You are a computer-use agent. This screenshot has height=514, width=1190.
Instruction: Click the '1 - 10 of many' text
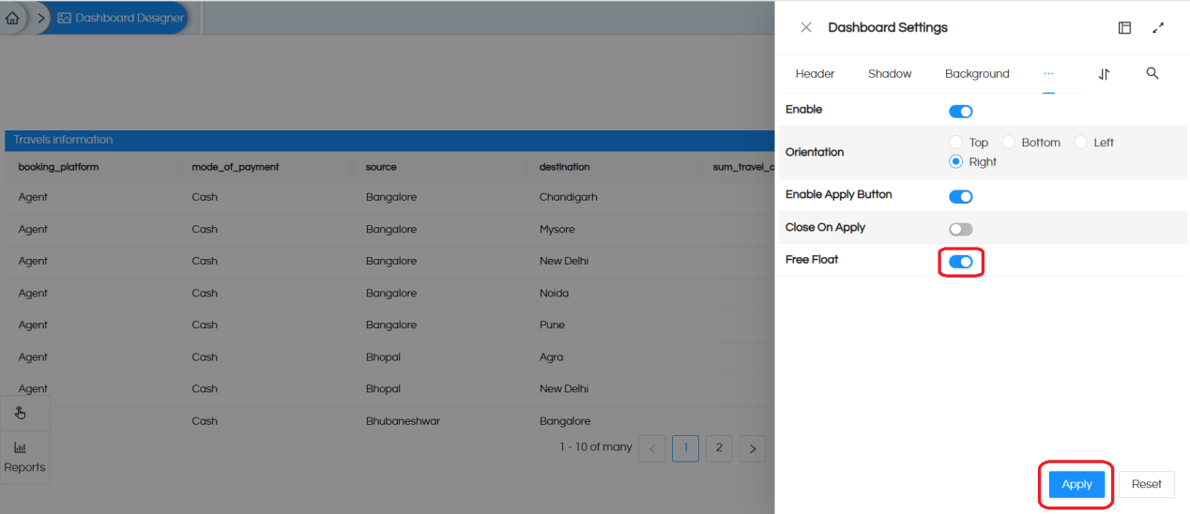(596, 447)
